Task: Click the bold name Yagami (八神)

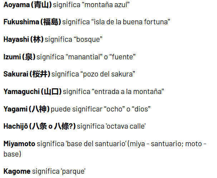Action: point(26,109)
